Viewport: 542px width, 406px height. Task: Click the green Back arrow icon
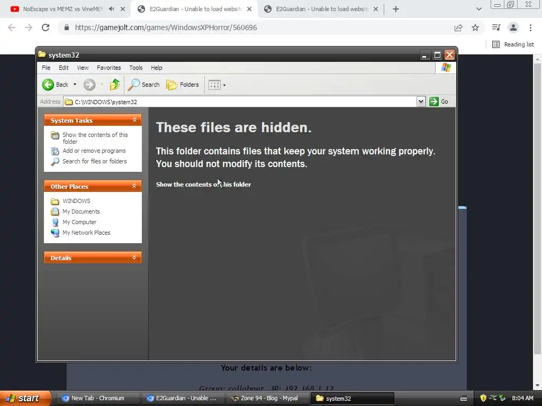click(48, 85)
